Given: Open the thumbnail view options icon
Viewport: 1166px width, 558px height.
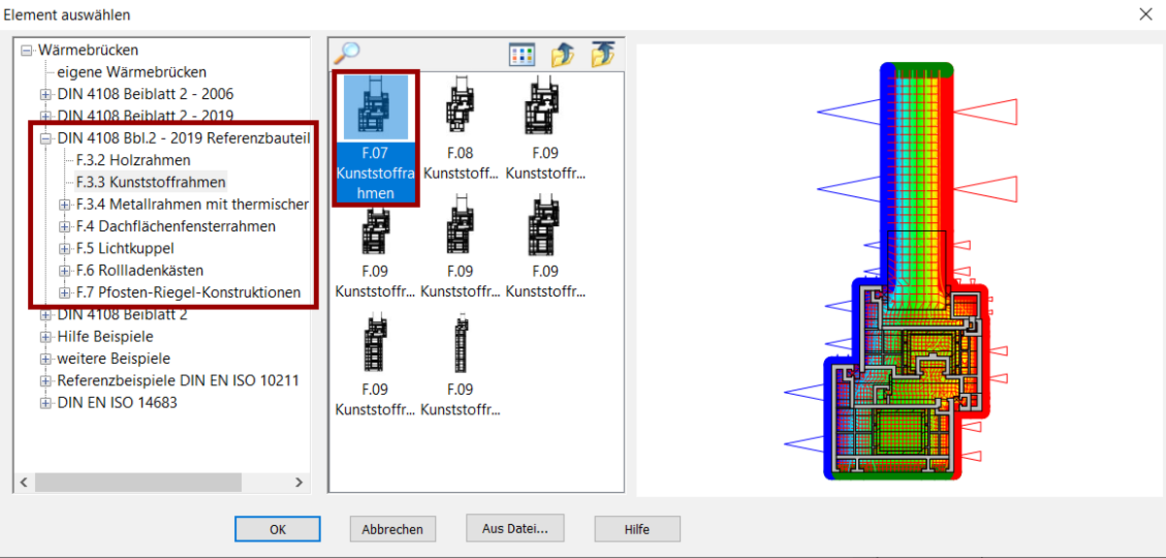Looking at the screenshot, I should [x=522, y=54].
